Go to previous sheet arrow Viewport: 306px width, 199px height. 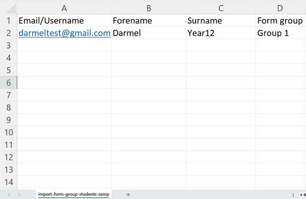pyautogui.click(x=9, y=195)
